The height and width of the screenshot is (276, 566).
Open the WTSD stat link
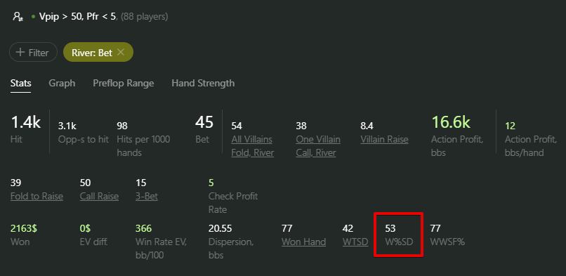click(x=355, y=242)
